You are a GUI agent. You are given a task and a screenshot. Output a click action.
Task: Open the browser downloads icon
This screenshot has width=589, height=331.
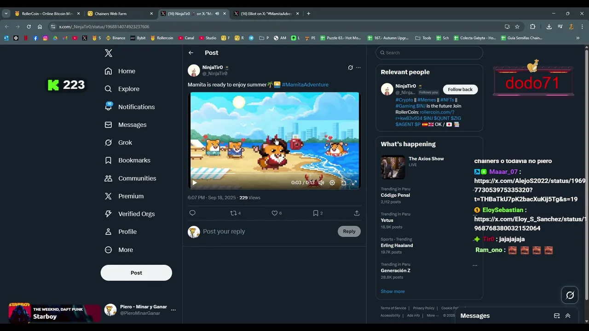pos(549,27)
